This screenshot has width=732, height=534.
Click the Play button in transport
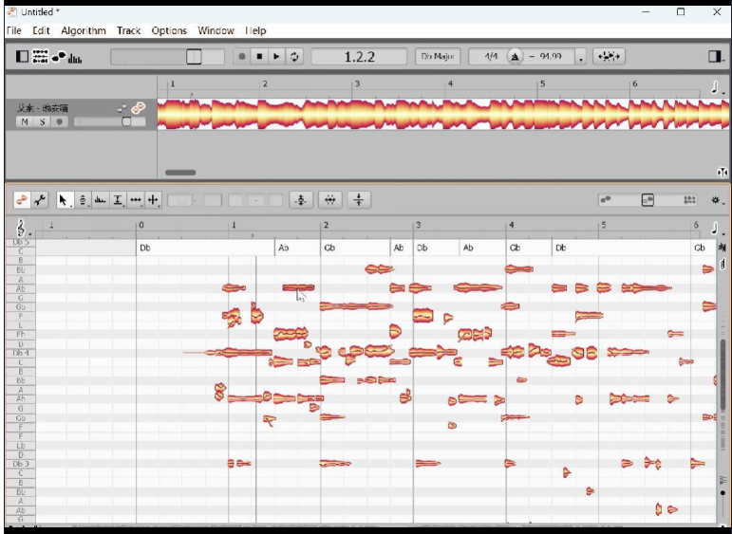pyautogui.click(x=276, y=57)
